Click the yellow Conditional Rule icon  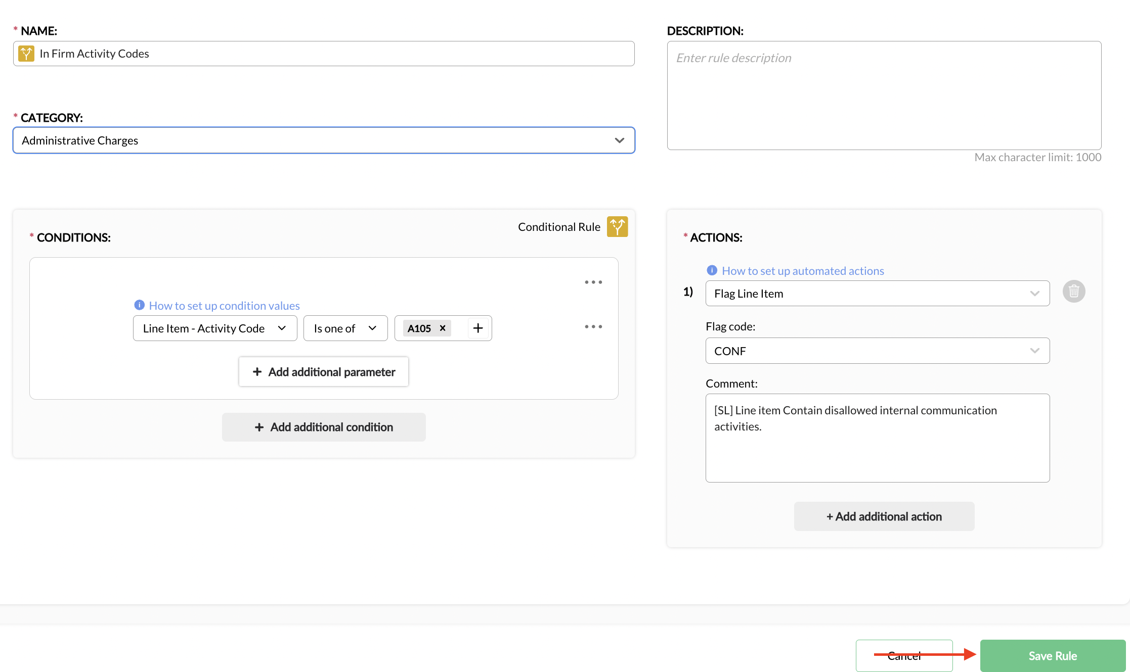pos(617,227)
